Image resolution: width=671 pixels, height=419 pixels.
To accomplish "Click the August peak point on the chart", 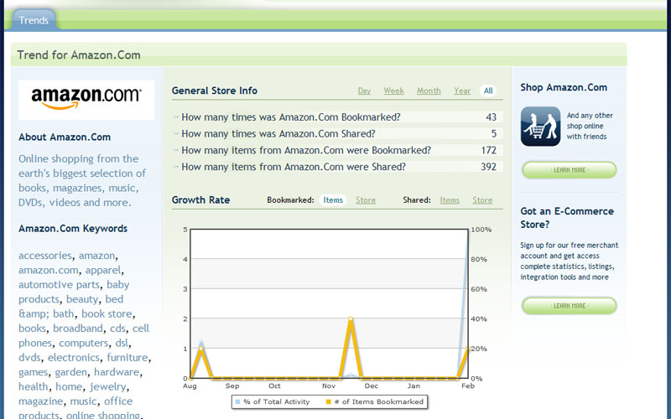I will [200, 349].
